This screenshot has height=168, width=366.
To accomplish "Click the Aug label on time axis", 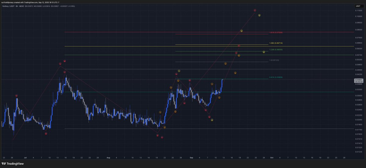I will click(109, 158).
